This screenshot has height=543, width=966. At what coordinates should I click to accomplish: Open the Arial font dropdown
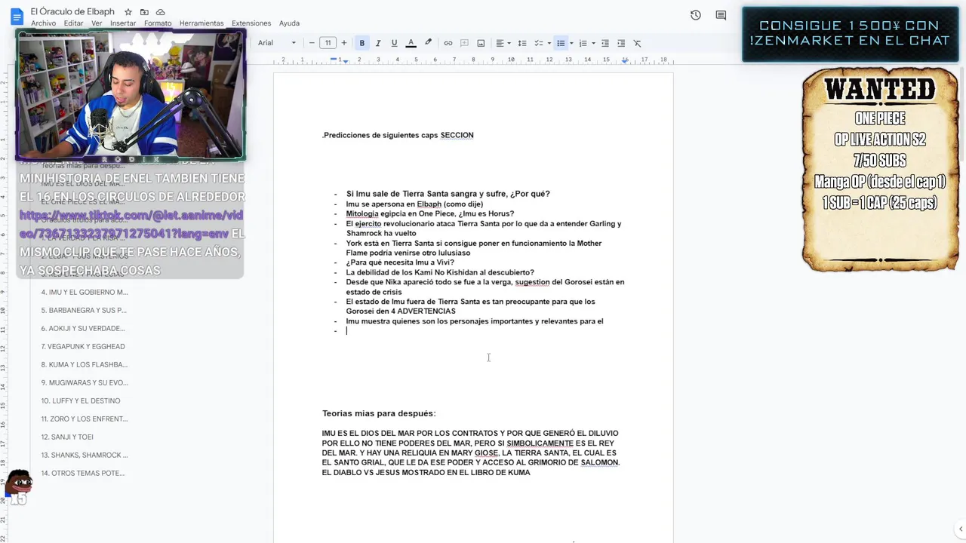(x=276, y=43)
